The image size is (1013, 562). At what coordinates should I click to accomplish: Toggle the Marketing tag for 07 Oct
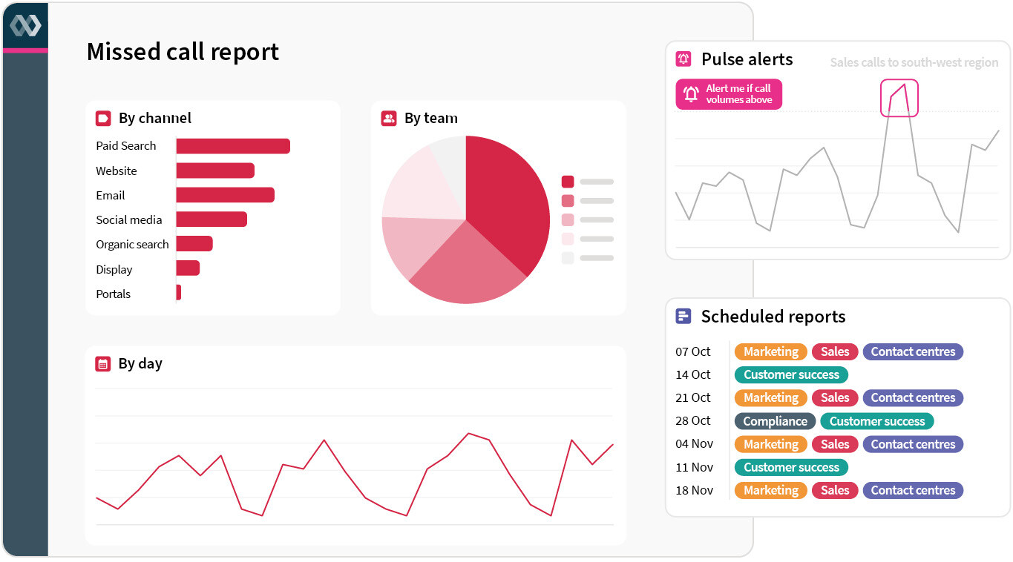[x=770, y=351]
